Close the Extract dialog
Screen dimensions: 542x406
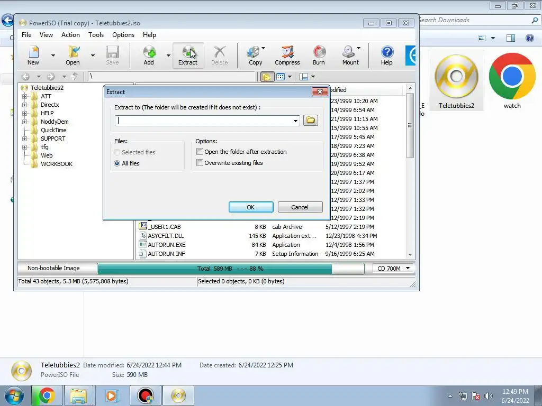click(x=320, y=91)
